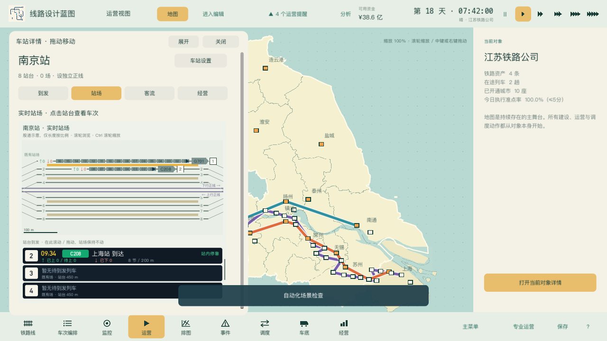
Task: Open the 调度 dispatch tool
Action: (x=265, y=327)
